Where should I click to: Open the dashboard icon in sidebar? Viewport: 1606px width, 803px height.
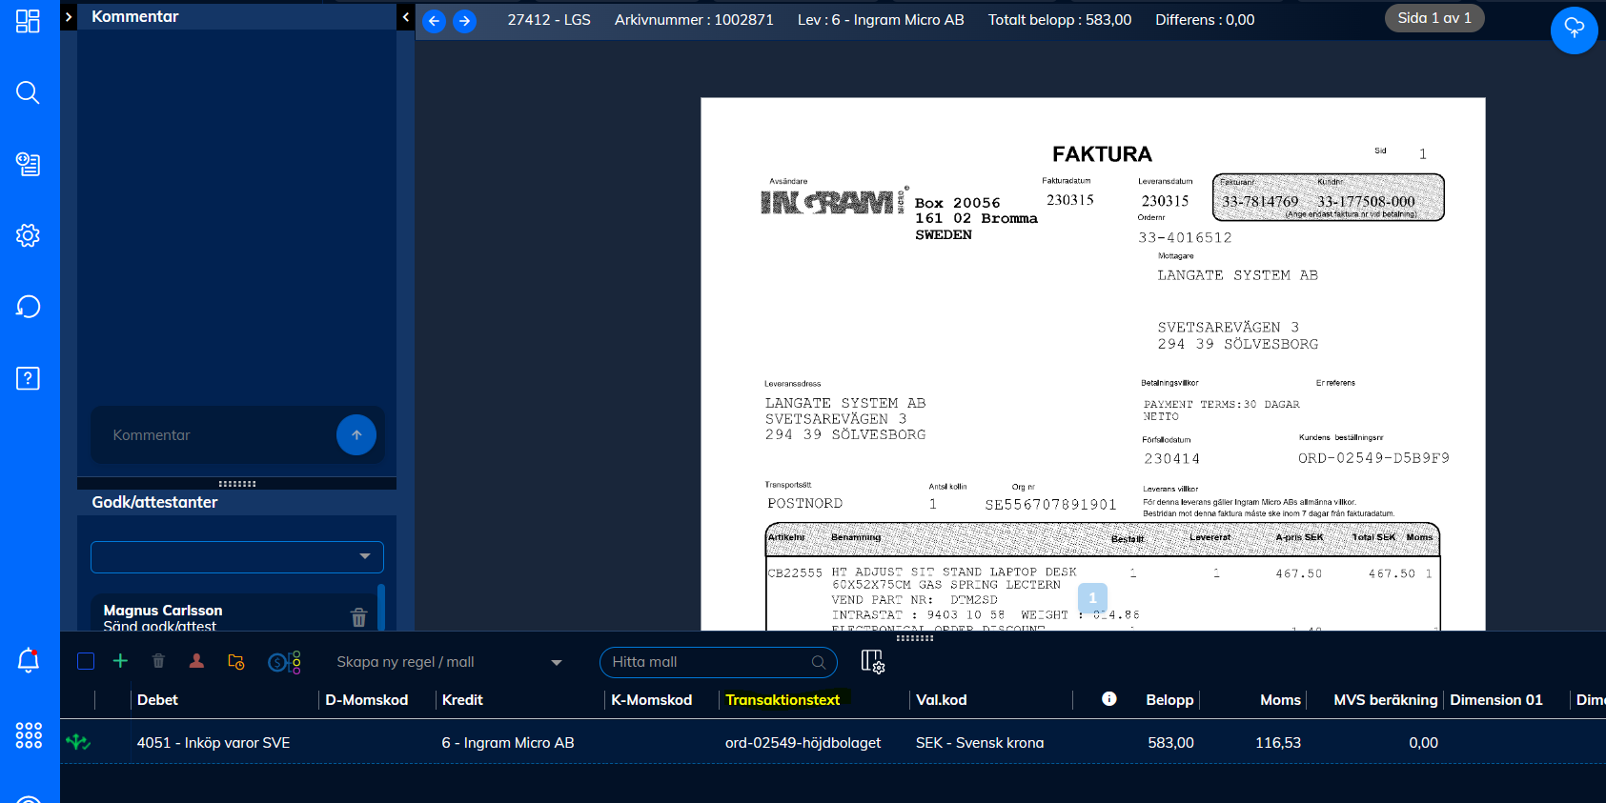pos(28,21)
